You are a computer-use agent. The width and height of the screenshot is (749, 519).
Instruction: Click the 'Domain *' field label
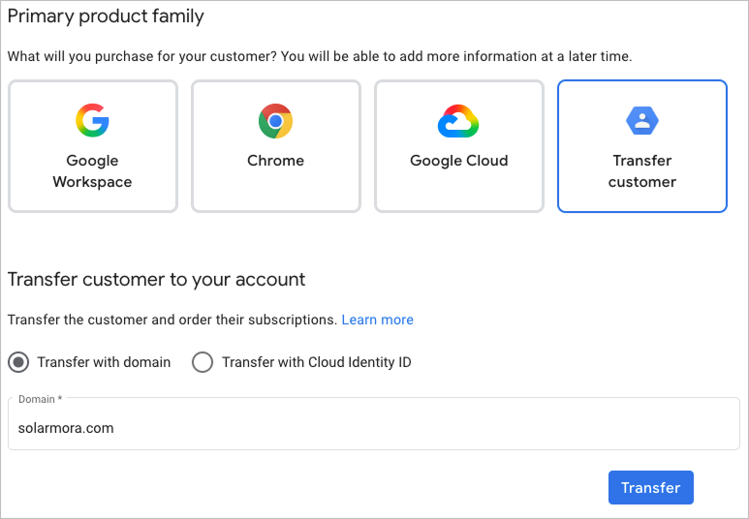[x=41, y=399]
